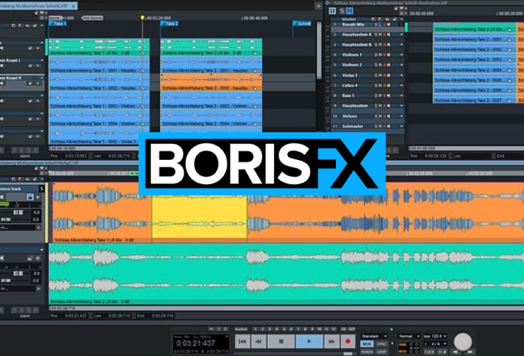
Task: Click the clip icon on Take 1 LR Mix green clip
Action: [x=142, y=53]
